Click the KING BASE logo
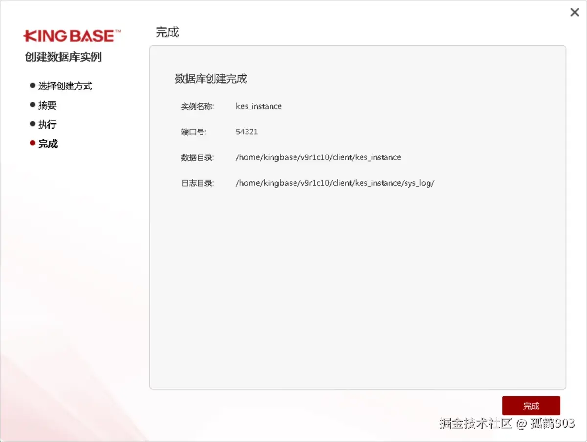Viewport: 587px width, 442px height. click(72, 36)
